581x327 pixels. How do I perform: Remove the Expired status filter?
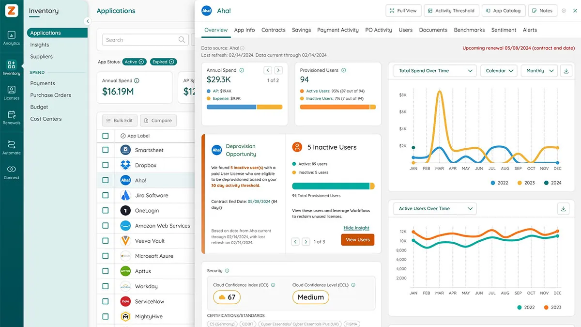[171, 62]
